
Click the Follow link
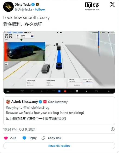tap(40, 9)
